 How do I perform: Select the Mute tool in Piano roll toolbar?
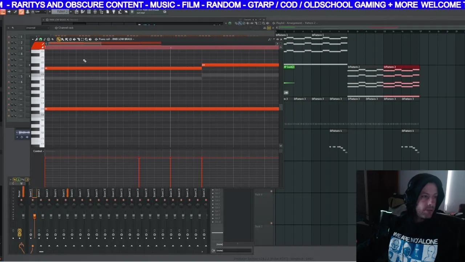[74, 39]
